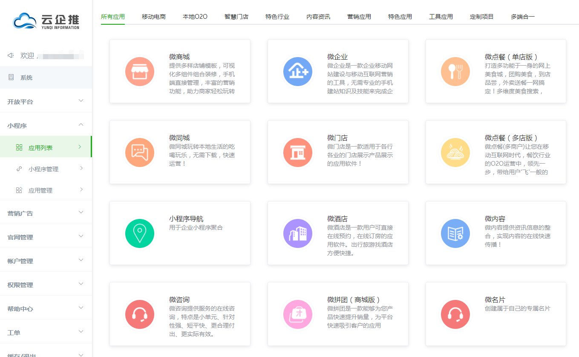Open the 微点餐(单店版) spoon and fork icon
Image resolution: width=579 pixels, height=357 pixels.
[455, 72]
